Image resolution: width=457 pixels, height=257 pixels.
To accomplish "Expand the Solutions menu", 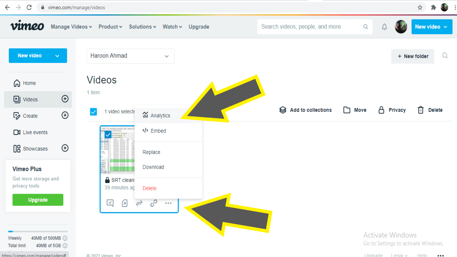I will coord(143,27).
